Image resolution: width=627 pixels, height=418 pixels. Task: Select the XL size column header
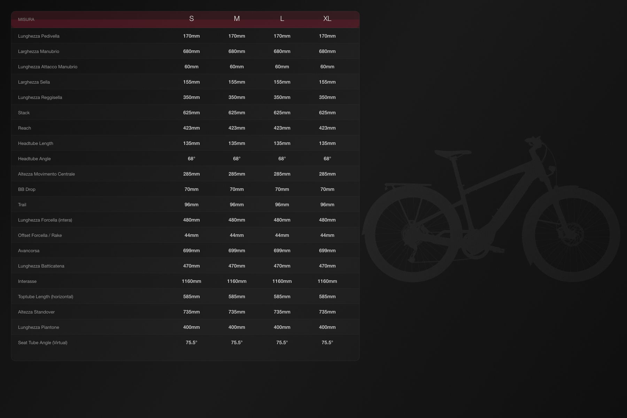pyautogui.click(x=327, y=19)
